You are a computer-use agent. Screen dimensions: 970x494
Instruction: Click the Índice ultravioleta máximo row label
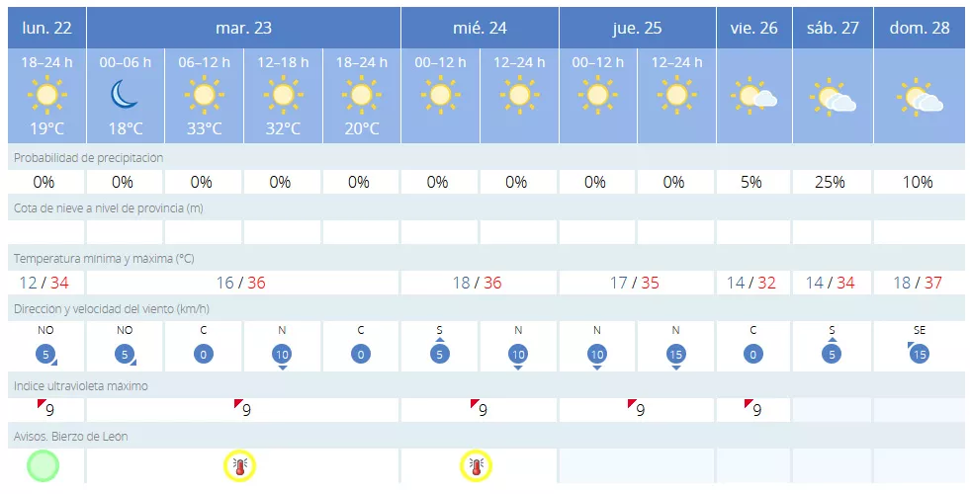pos(81,385)
